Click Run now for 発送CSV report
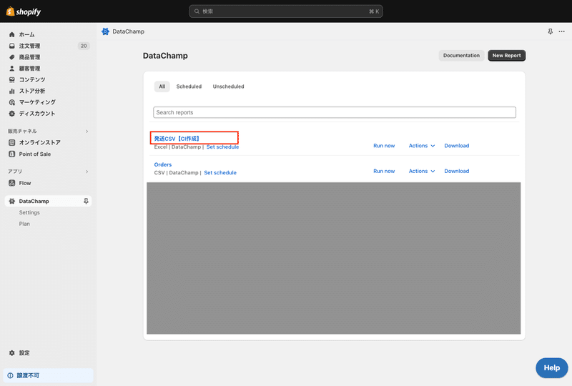The height and width of the screenshot is (386, 572). click(x=384, y=146)
